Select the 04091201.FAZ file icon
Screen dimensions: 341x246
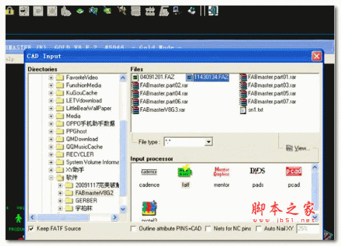coord(135,77)
